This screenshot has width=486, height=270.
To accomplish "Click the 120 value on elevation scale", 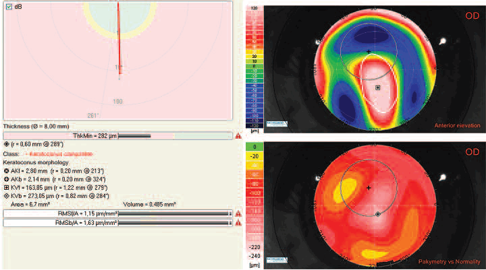I will (254, 8).
